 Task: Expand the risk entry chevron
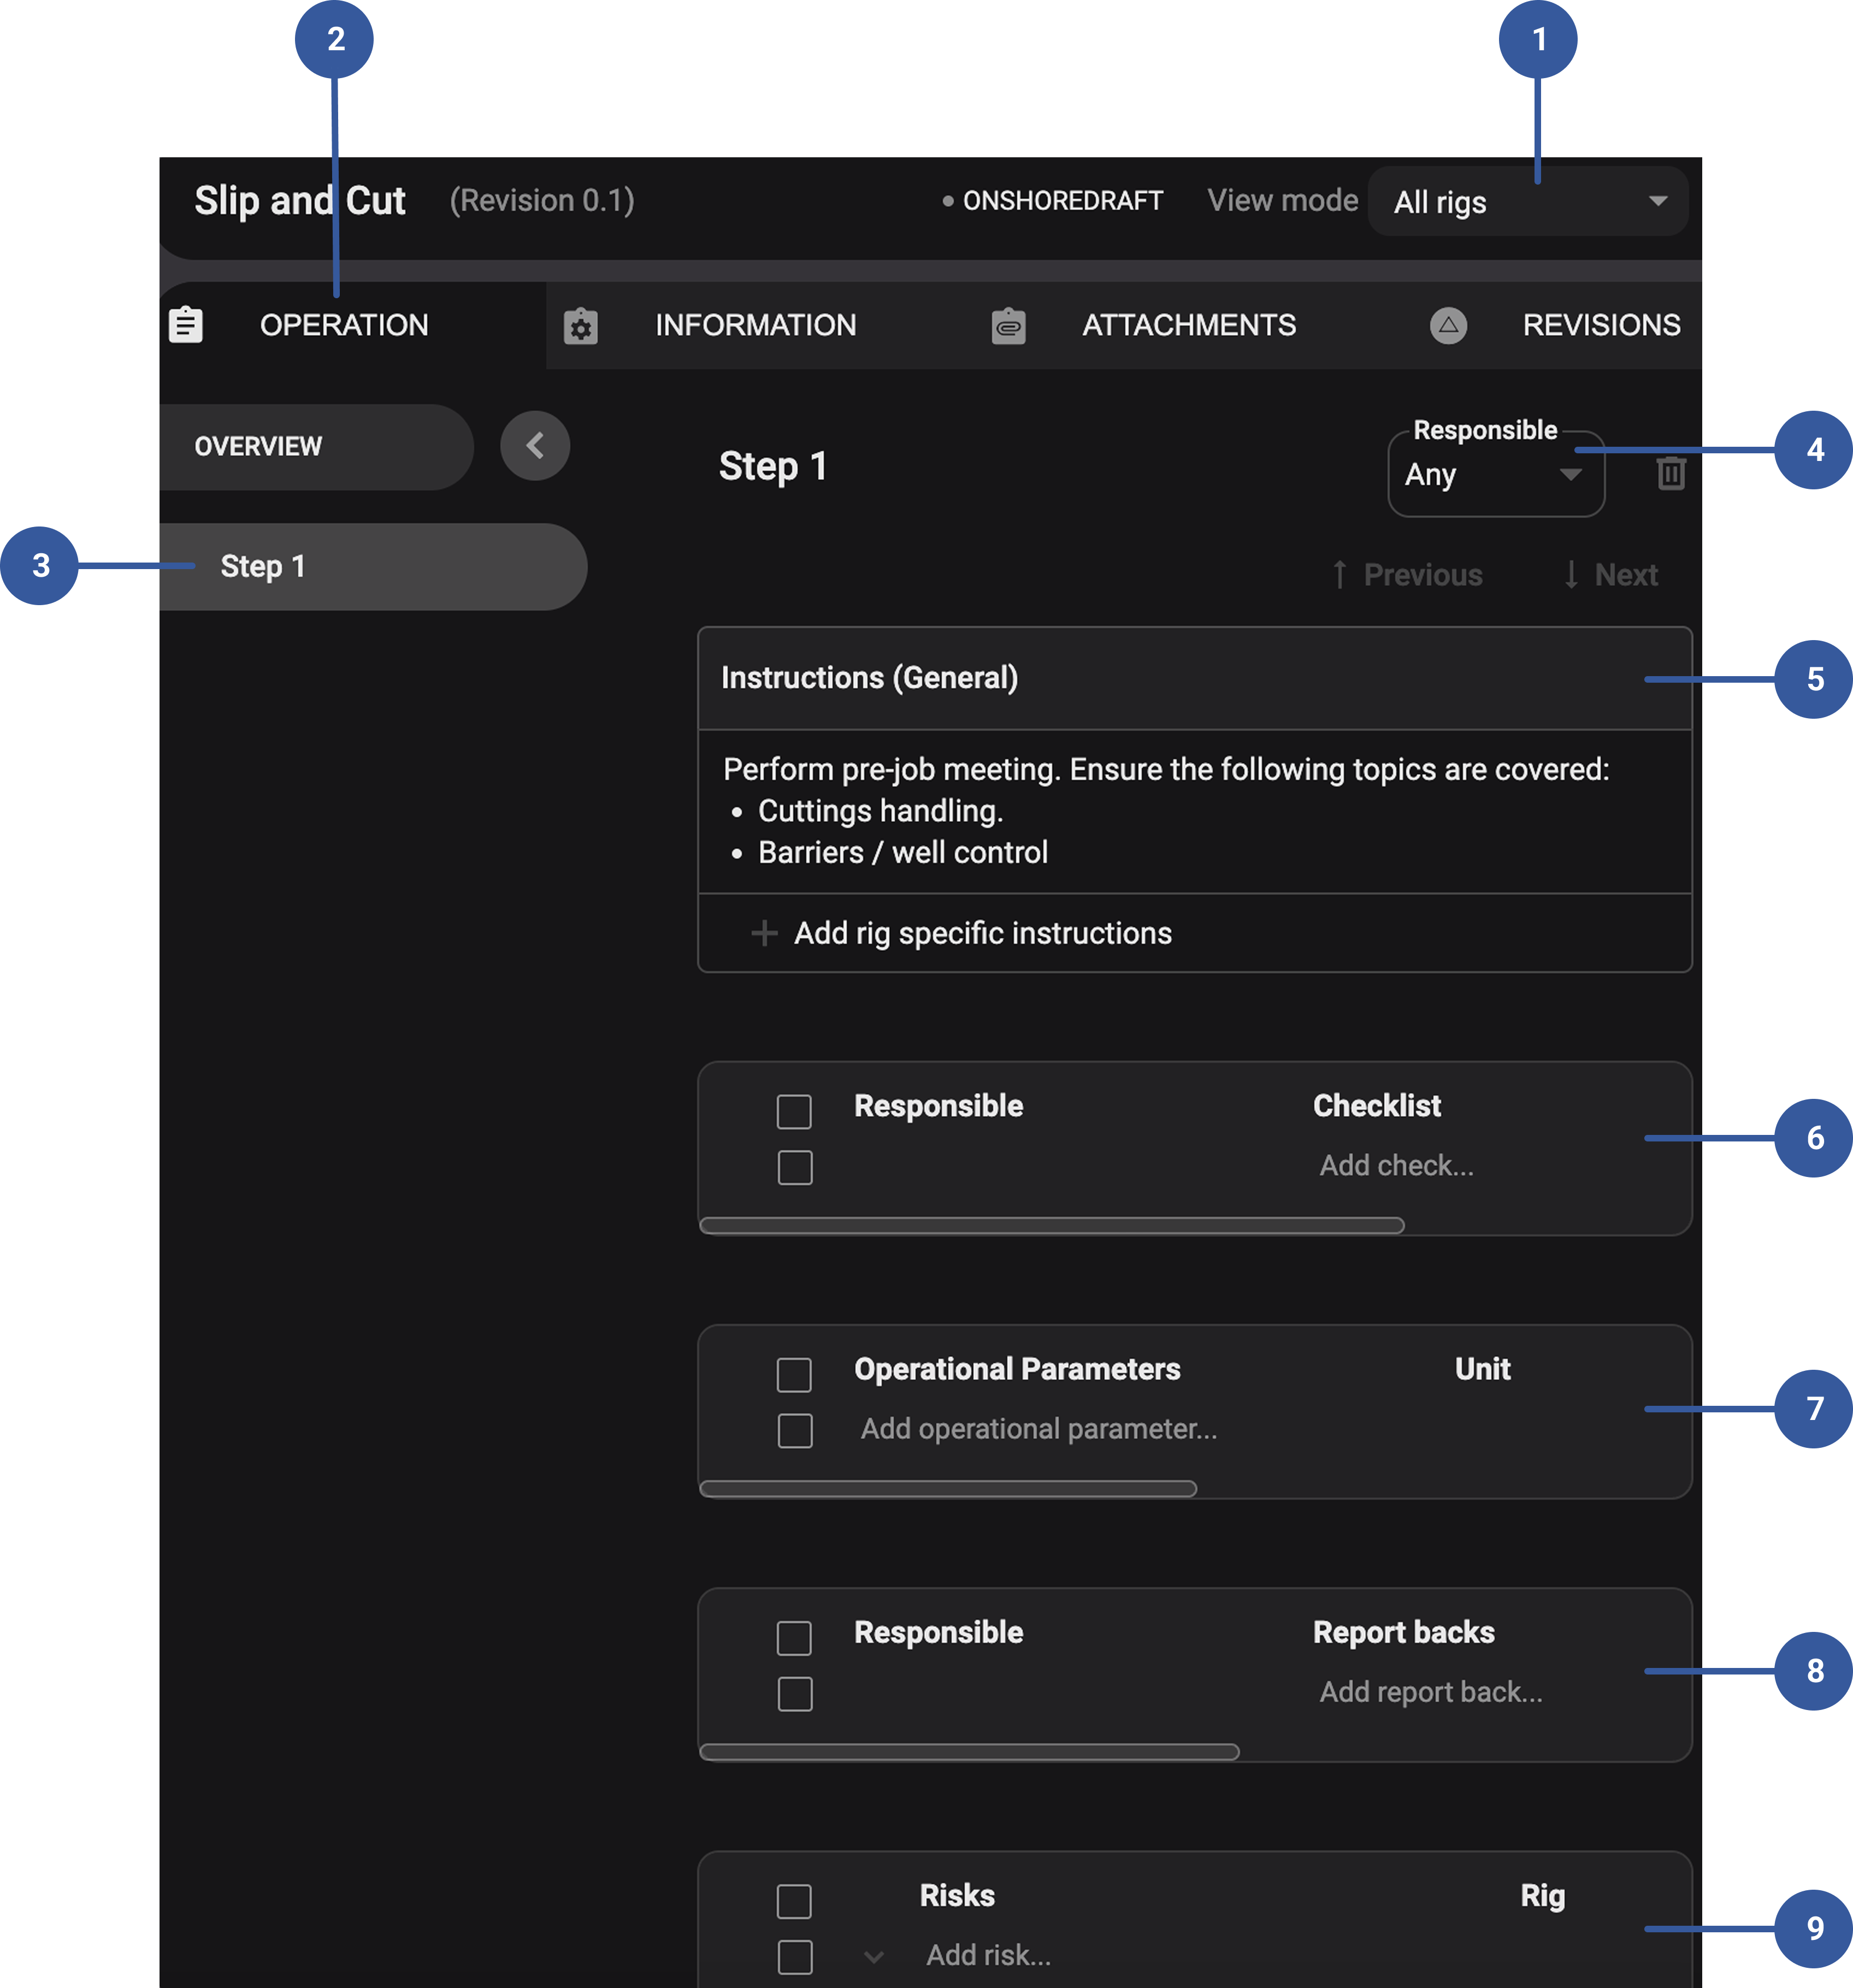875,1956
